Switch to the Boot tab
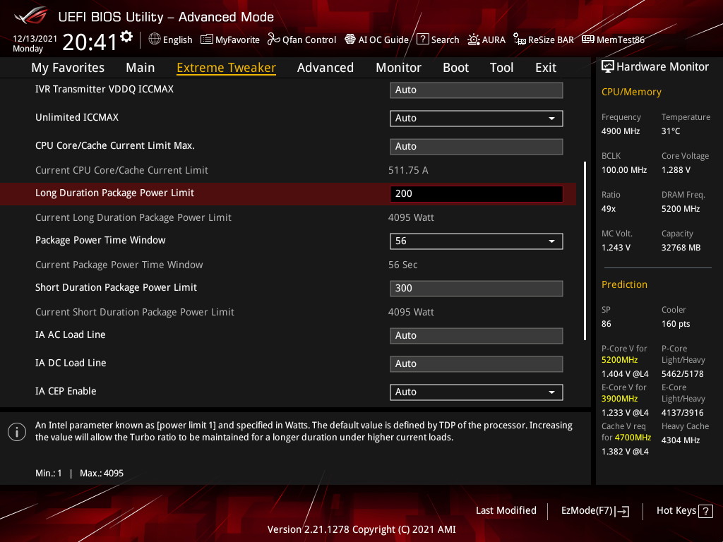Screen dimensions: 723x542 coord(455,68)
